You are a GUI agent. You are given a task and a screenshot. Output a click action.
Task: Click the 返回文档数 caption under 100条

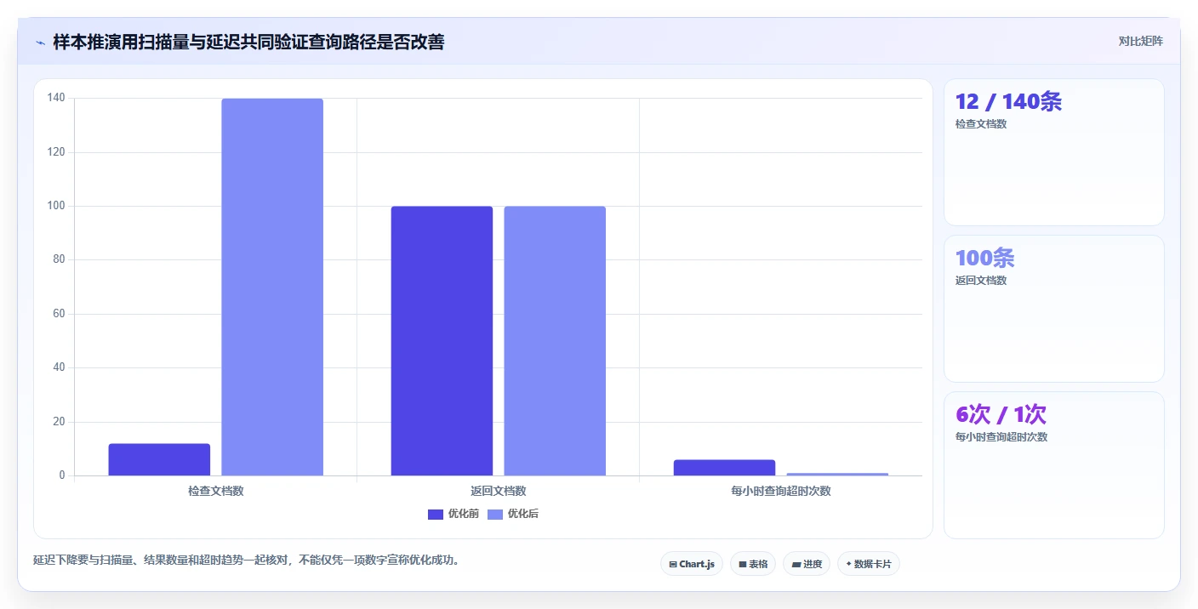[981, 281]
